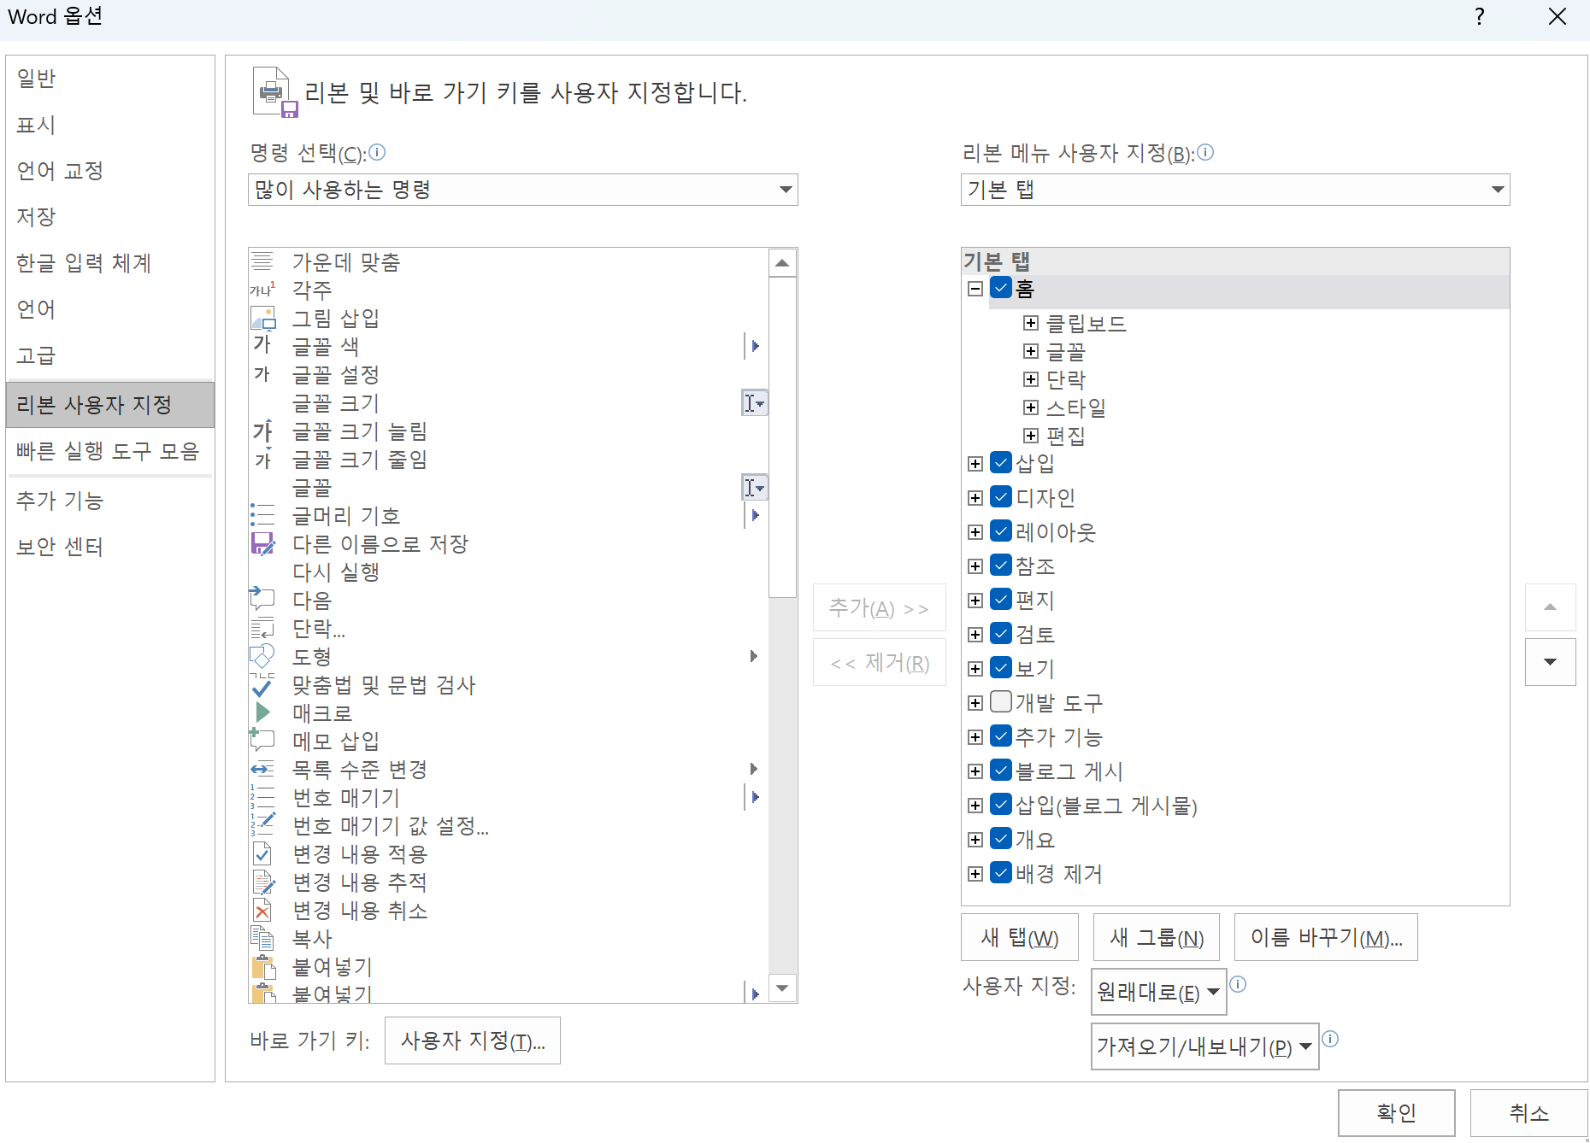1590x1143 pixels.
Task: Toggle the 편지 tab checkbox
Action: point(1001,600)
